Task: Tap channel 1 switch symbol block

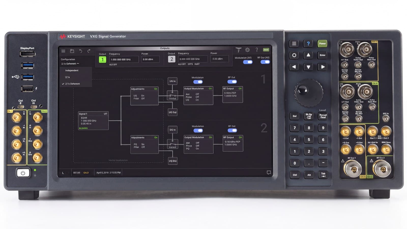Action: point(172,95)
